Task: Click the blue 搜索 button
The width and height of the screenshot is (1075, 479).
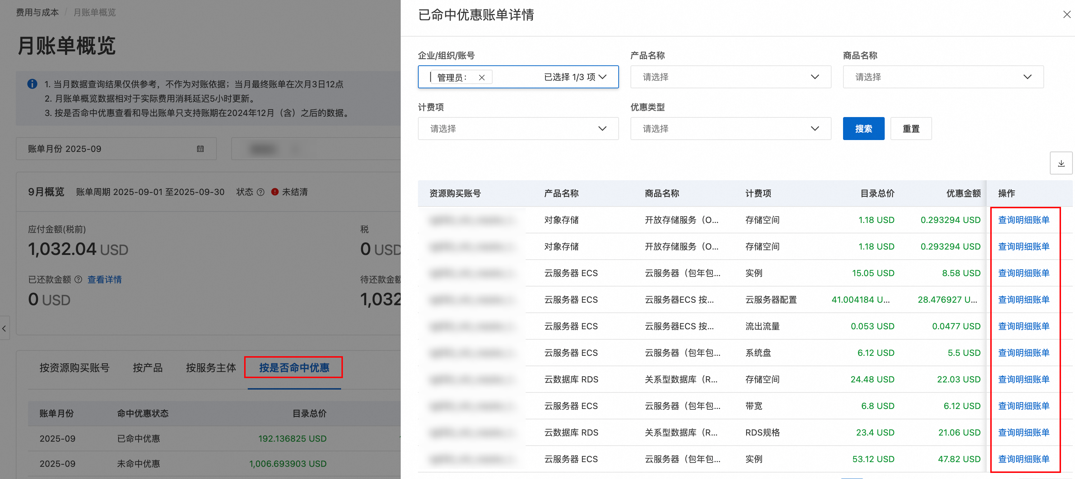Action: click(863, 129)
